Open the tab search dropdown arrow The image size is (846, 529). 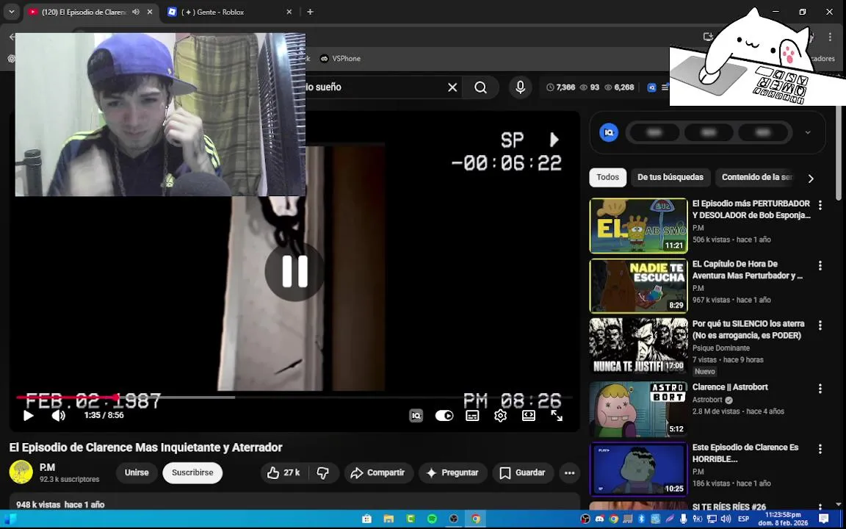click(x=11, y=12)
